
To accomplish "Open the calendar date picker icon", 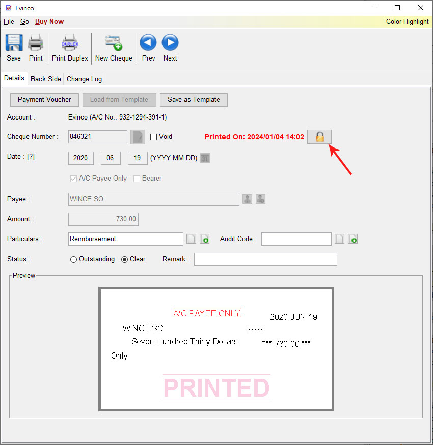I will pyautogui.click(x=205, y=158).
